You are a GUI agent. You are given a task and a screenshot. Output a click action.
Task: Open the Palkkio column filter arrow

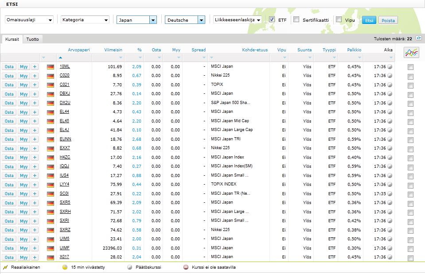(x=360, y=58)
